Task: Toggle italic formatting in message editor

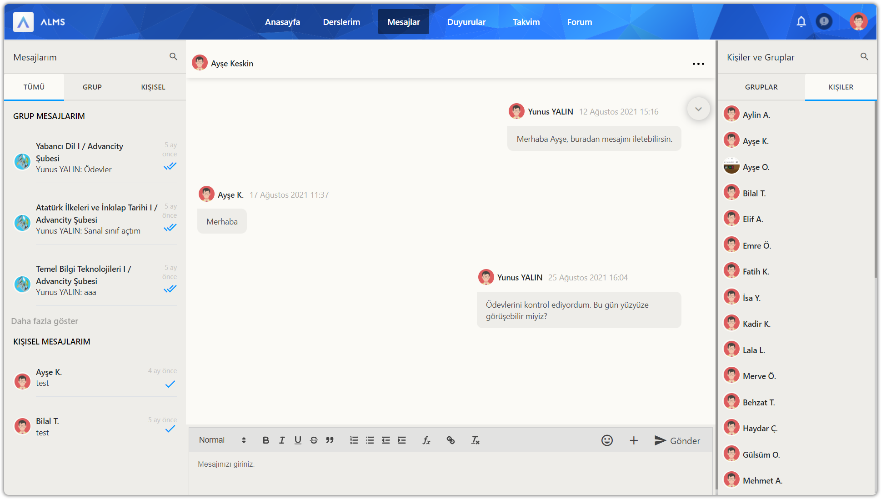Action: point(282,440)
